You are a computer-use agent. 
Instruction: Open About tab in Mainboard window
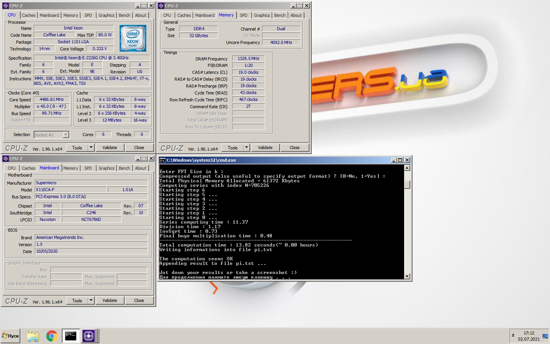click(141, 168)
